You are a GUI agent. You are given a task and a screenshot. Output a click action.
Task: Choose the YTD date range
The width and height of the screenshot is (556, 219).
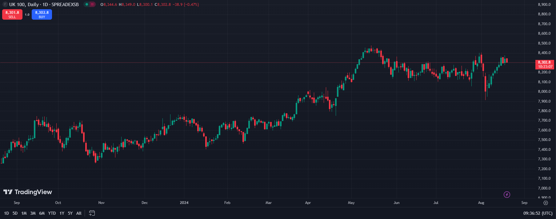pyautogui.click(x=52, y=213)
